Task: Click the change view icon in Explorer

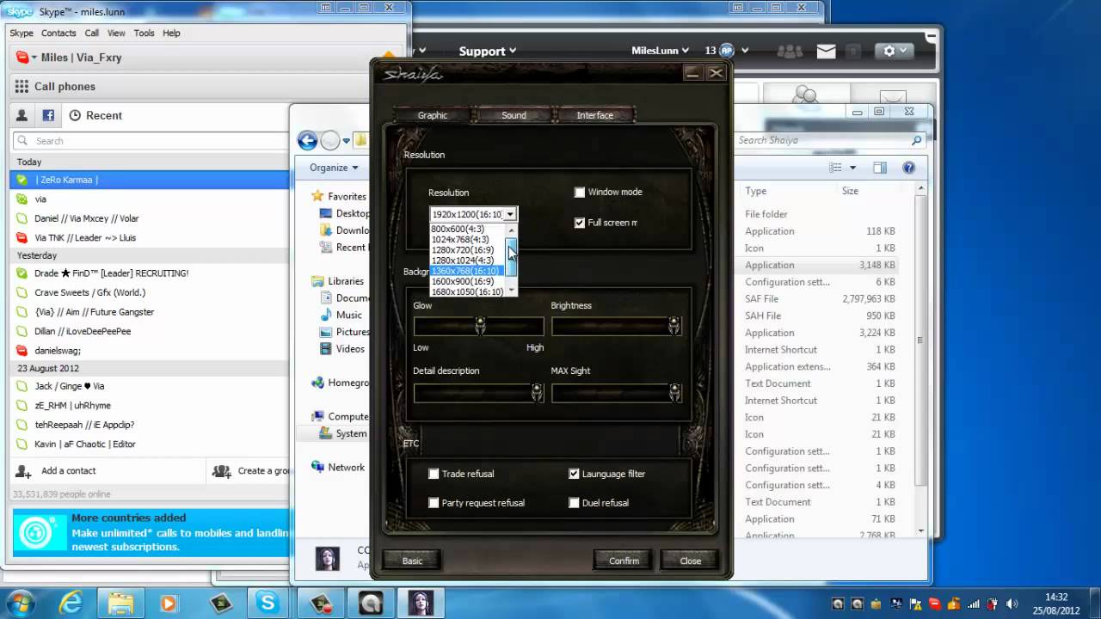Action: click(834, 168)
